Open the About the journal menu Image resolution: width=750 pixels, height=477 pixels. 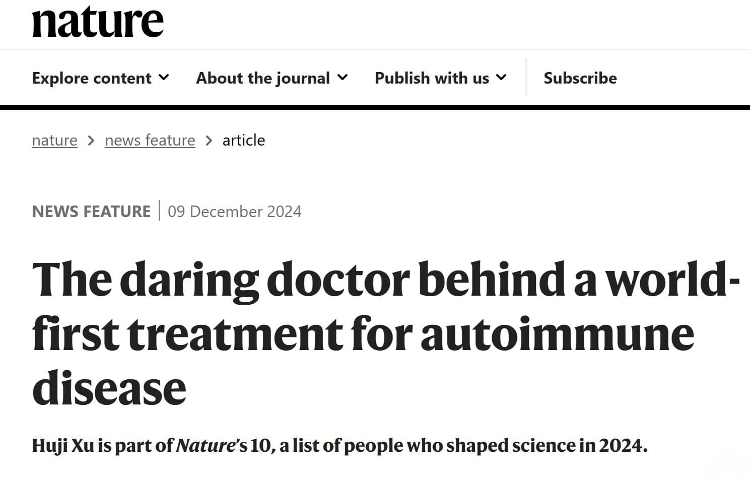click(271, 78)
